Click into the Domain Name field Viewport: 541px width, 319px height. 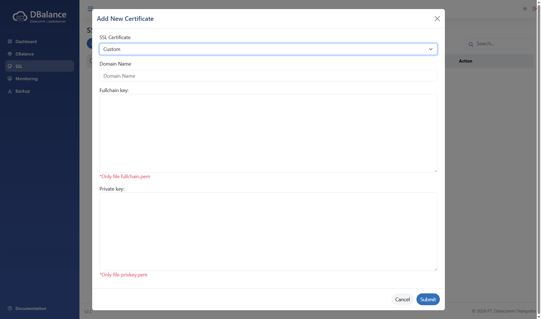(268, 76)
